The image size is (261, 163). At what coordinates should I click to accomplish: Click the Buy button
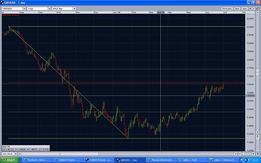237,9
